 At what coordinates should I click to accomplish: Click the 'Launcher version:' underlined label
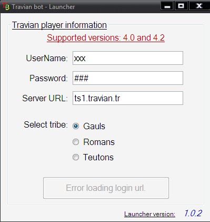pyautogui.click(x=149, y=214)
